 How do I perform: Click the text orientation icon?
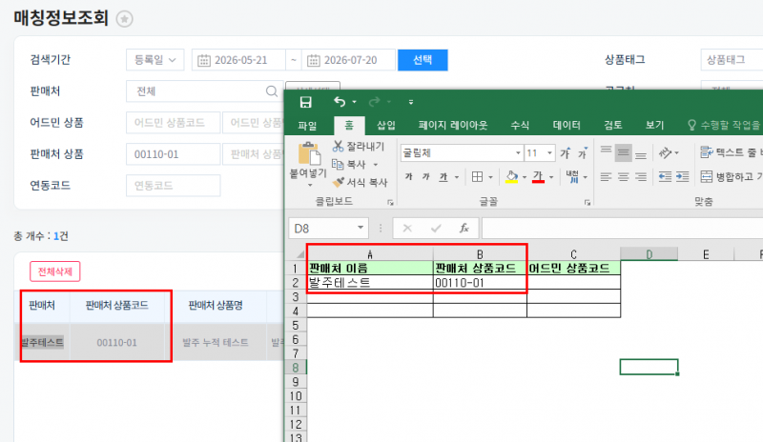(x=665, y=153)
